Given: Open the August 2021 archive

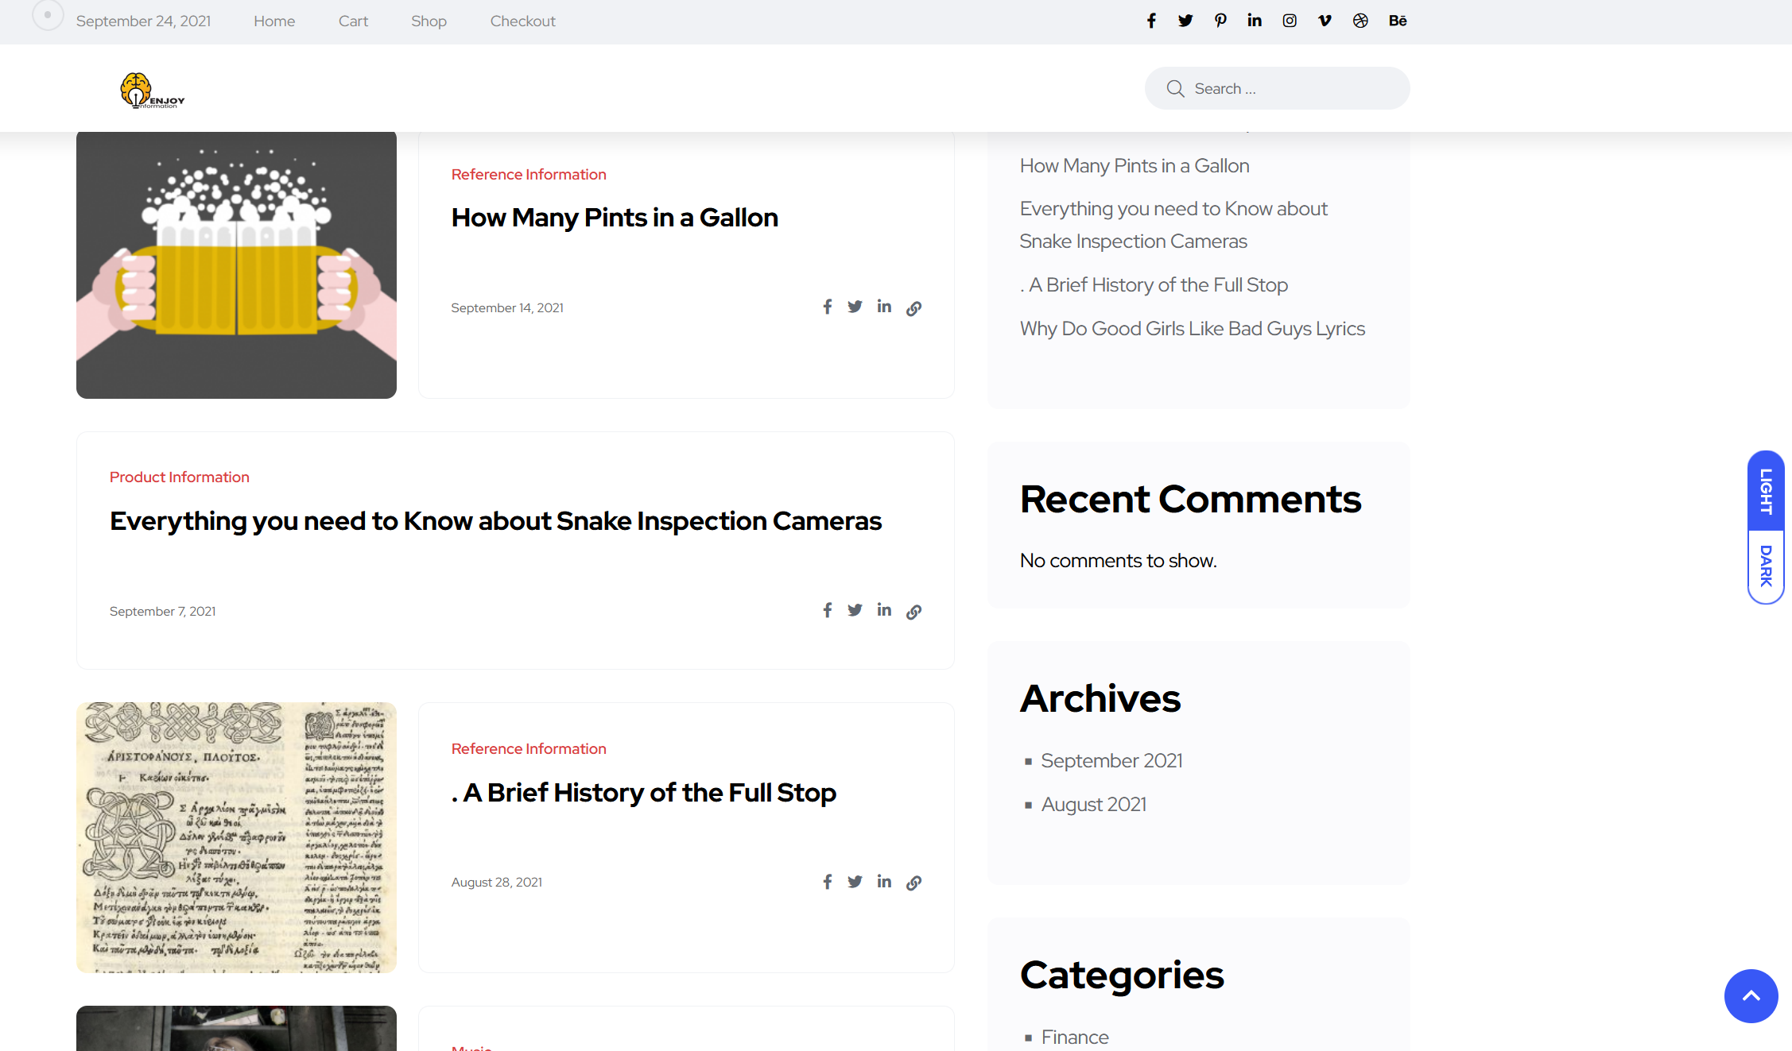Looking at the screenshot, I should click(1094, 805).
